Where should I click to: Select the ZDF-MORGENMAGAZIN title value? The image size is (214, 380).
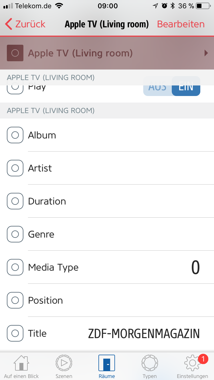click(x=144, y=334)
